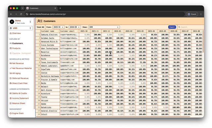Click the search magnifier icon
Image resolution: width=212 pixels, height=128 pixels.
[x=179, y=27]
